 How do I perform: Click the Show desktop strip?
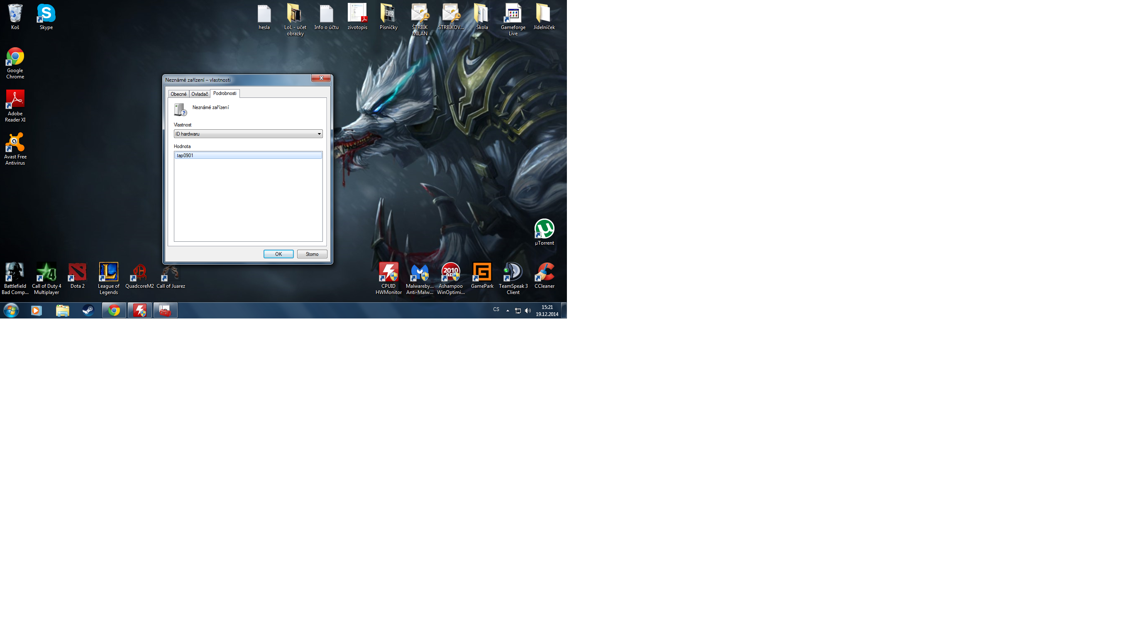click(x=564, y=310)
